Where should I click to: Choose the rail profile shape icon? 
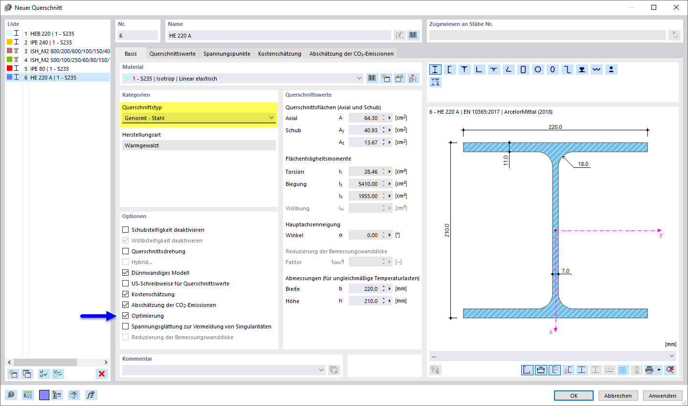(x=582, y=69)
